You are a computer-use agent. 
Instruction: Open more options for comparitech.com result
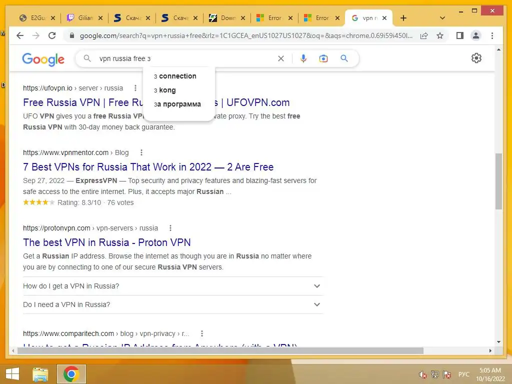click(x=202, y=333)
